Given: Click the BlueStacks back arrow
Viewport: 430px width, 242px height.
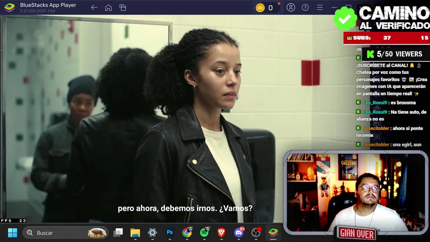Looking at the screenshot, I should (94, 7).
